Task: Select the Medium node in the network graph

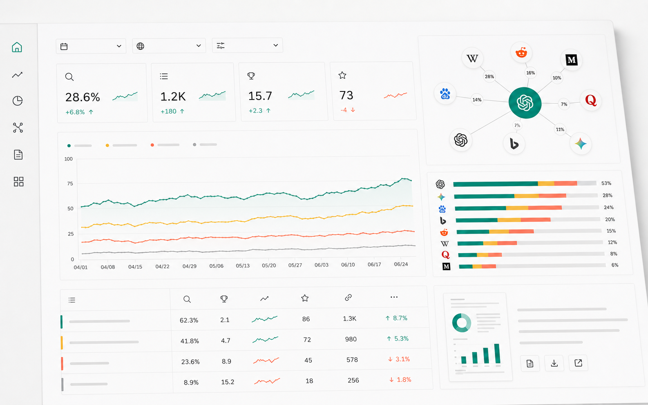Action: pyautogui.click(x=571, y=60)
